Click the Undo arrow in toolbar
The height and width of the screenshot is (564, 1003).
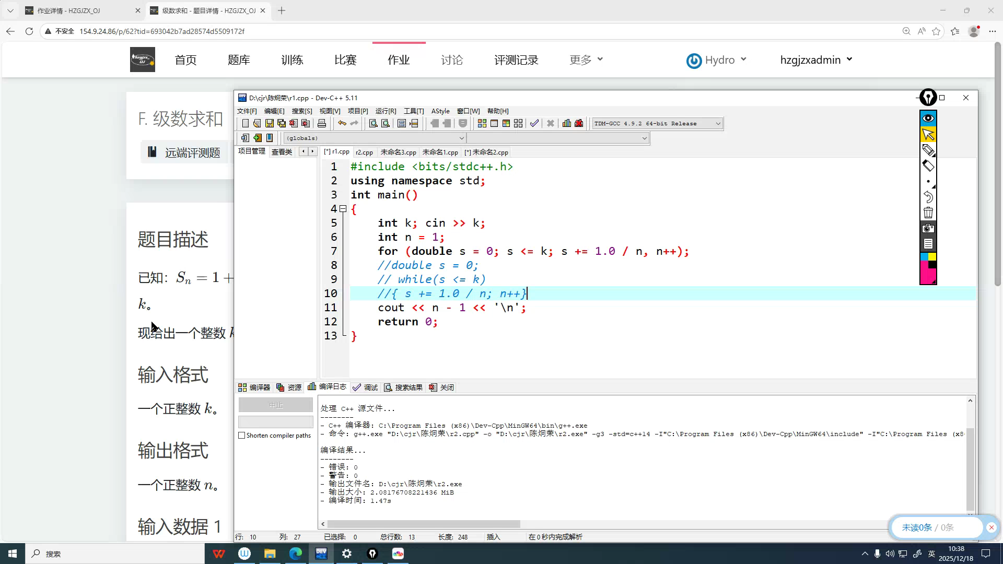tap(342, 123)
